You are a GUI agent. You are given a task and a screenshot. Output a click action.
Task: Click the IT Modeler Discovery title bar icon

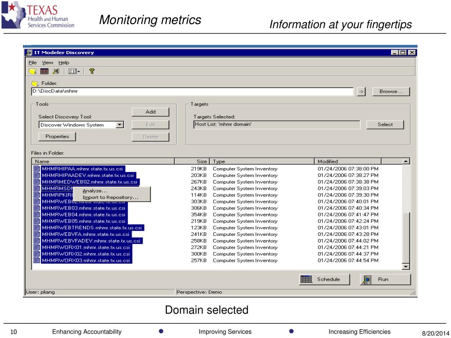(x=30, y=53)
